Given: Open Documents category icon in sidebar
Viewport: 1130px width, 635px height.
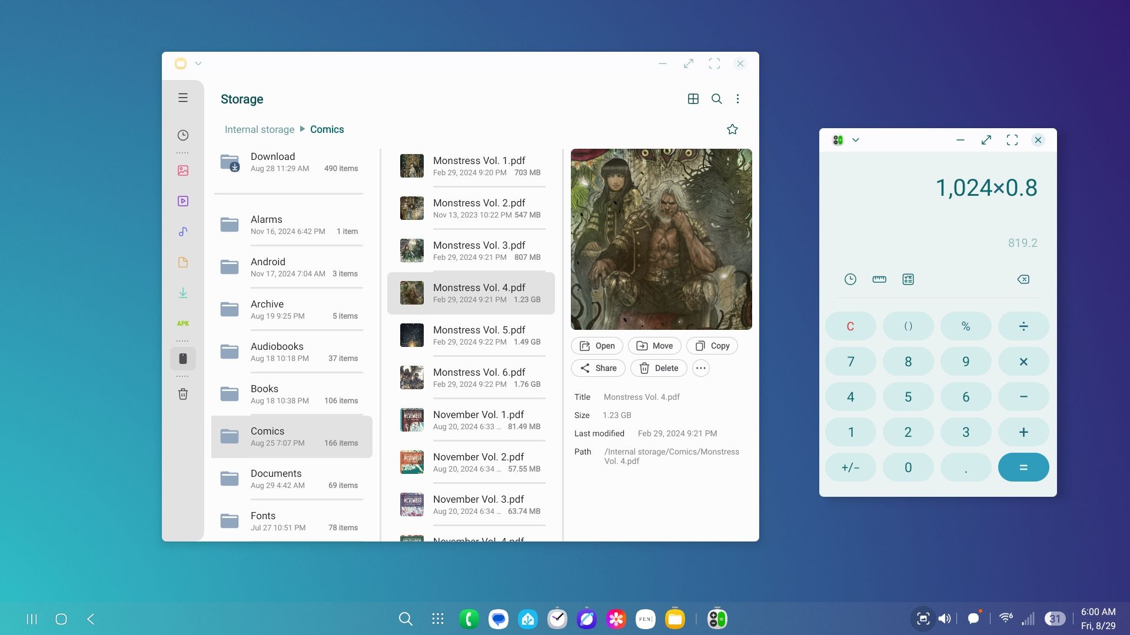Looking at the screenshot, I should click(x=183, y=262).
